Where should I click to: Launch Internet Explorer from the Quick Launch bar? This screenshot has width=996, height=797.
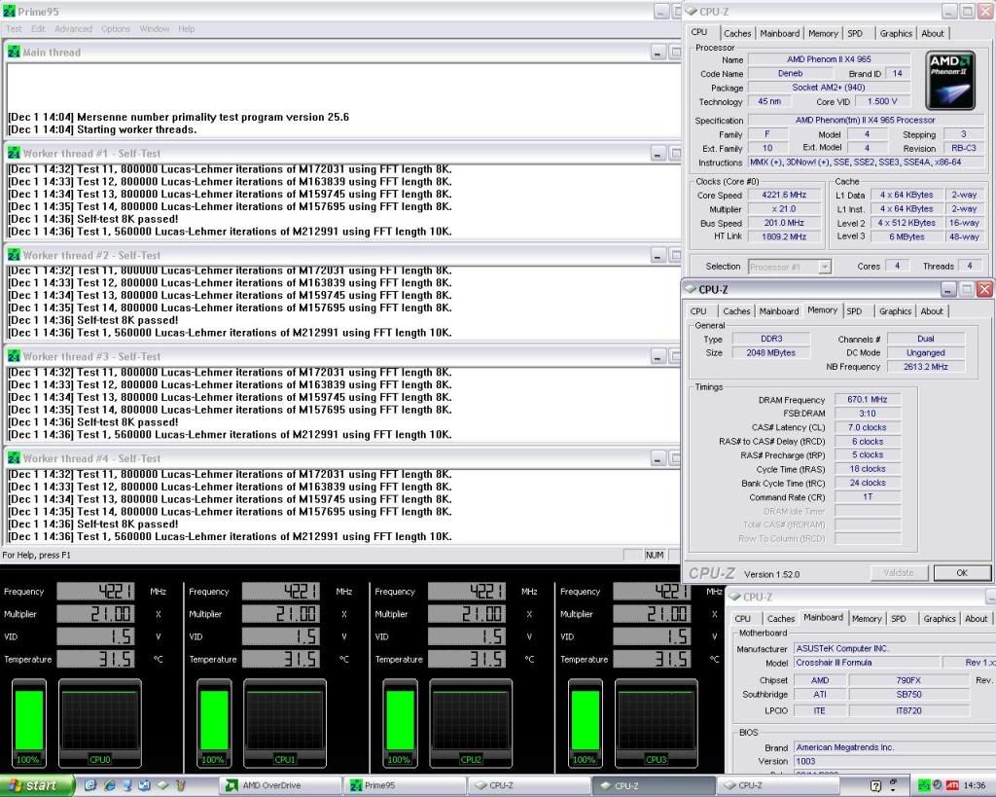pyautogui.click(x=108, y=785)
